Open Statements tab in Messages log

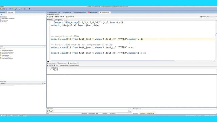tap(142, 113)
